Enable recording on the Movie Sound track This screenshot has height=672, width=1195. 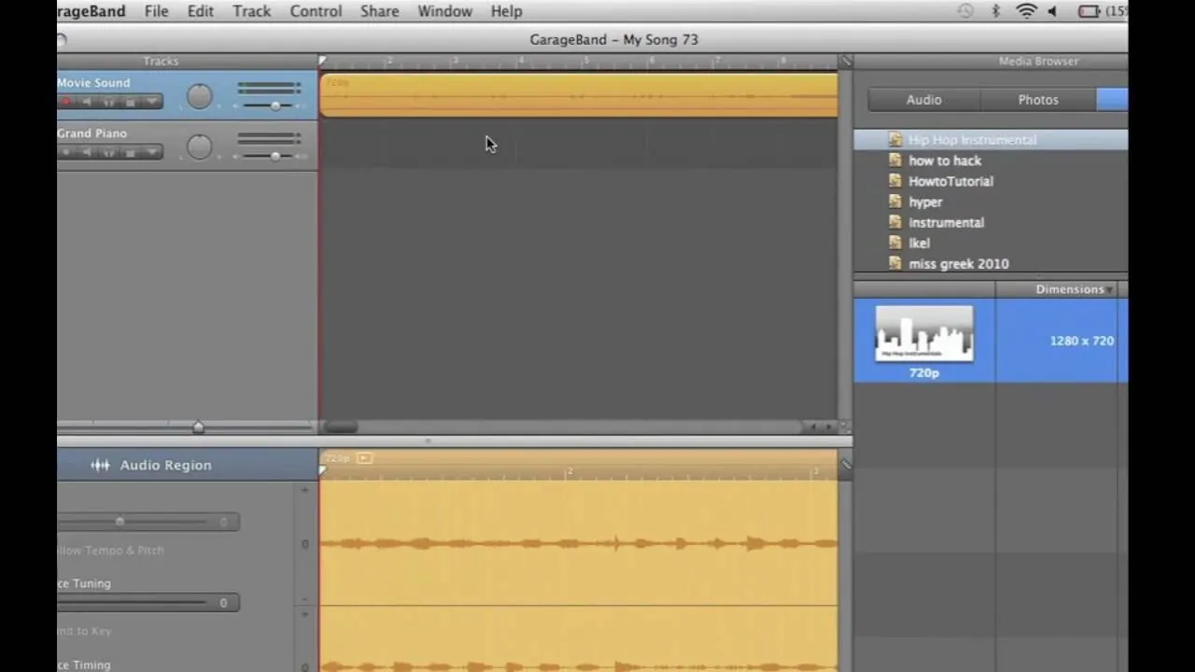pos(66,101)
